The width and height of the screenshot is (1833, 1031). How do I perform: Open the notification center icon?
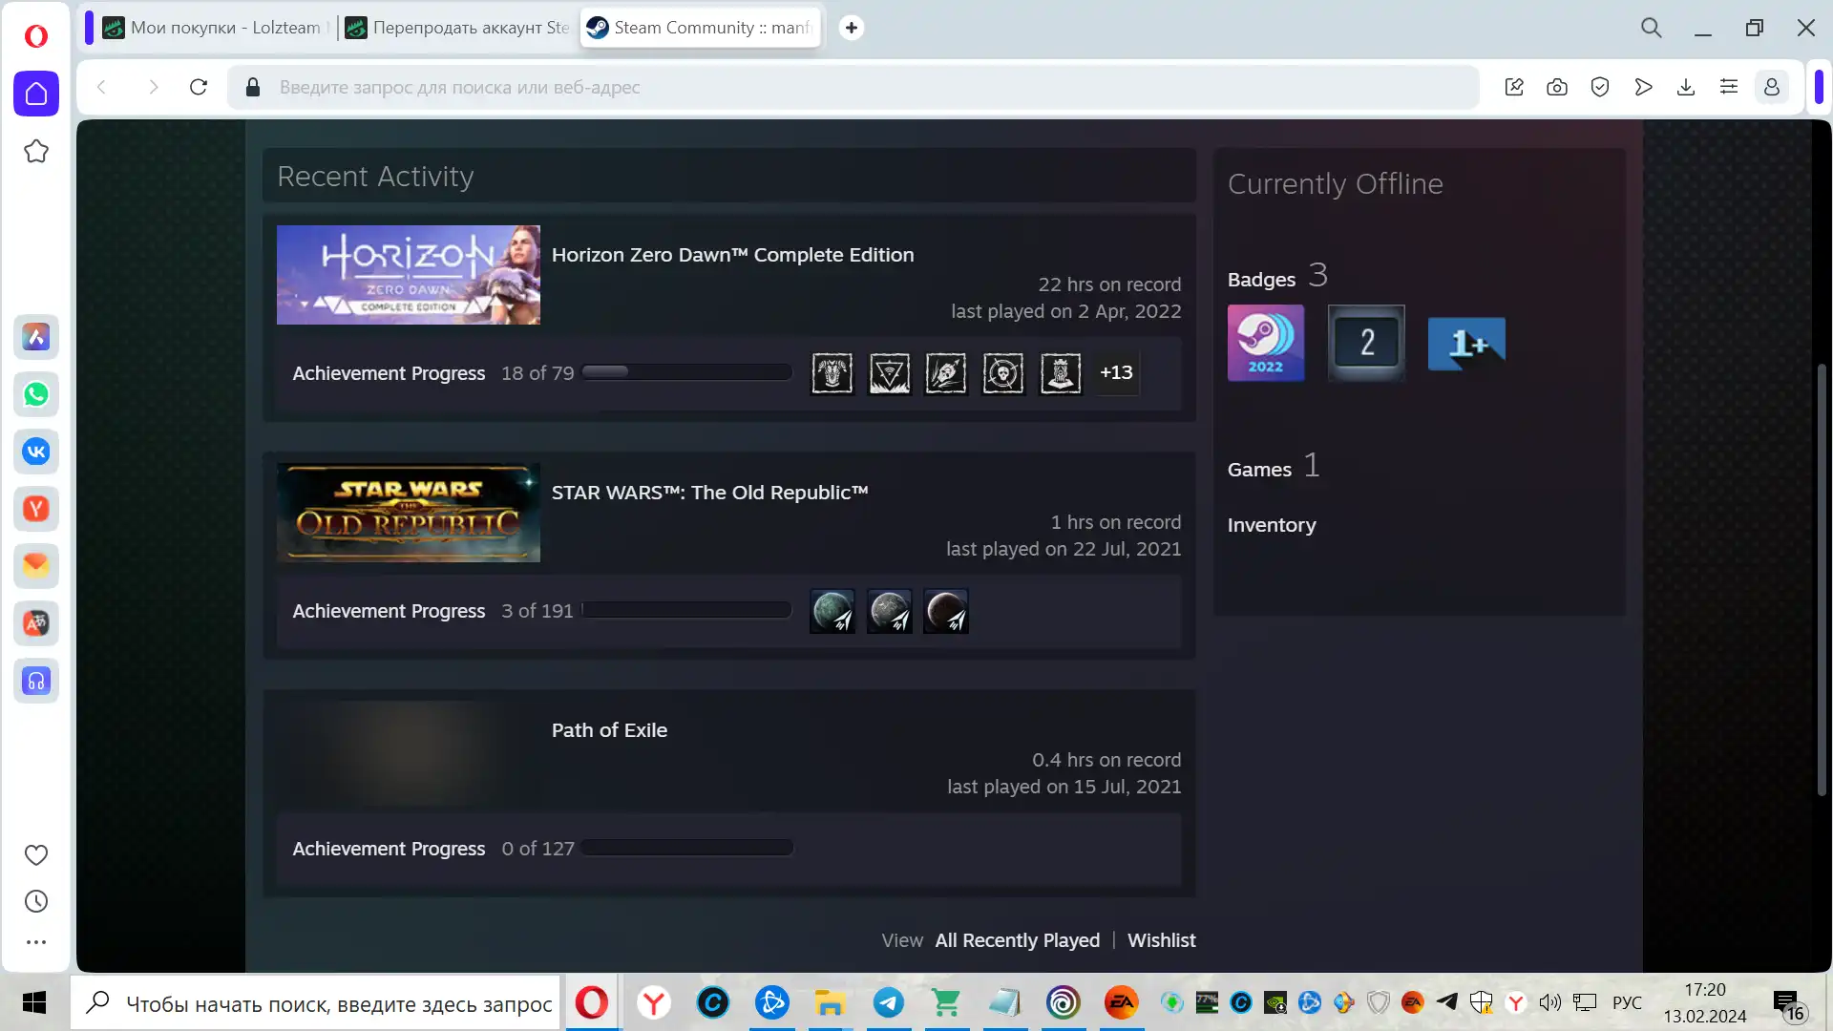(x=1789, y=1002)
